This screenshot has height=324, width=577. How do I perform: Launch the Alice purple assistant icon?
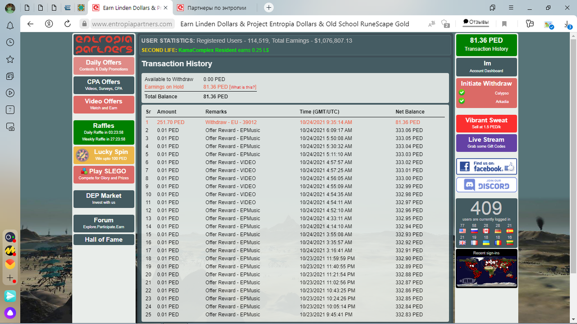click(x=10, y=313)
